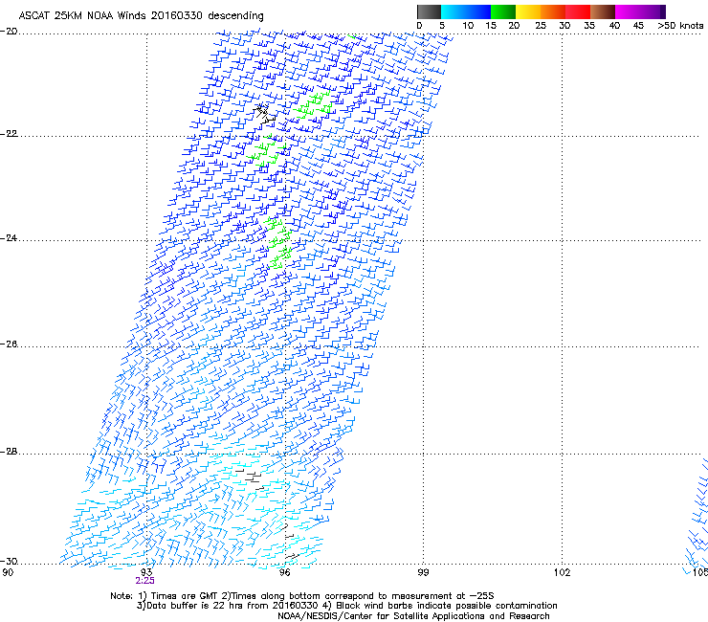Viewport: 708px width, 622px height.
Task: Click the ASCAT 25KM NOAA Winds title
Action: pos(141,16)
